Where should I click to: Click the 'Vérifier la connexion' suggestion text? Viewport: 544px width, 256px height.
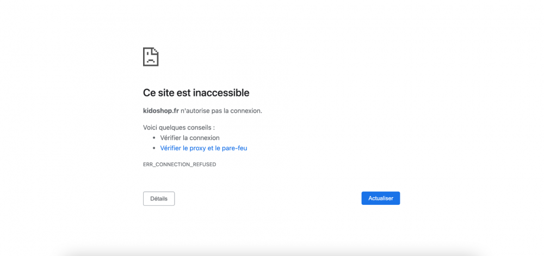click(x=190, y=138)
